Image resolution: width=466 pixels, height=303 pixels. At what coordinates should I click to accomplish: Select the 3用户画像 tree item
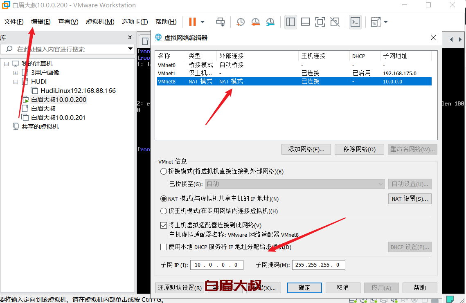point(45,72)
